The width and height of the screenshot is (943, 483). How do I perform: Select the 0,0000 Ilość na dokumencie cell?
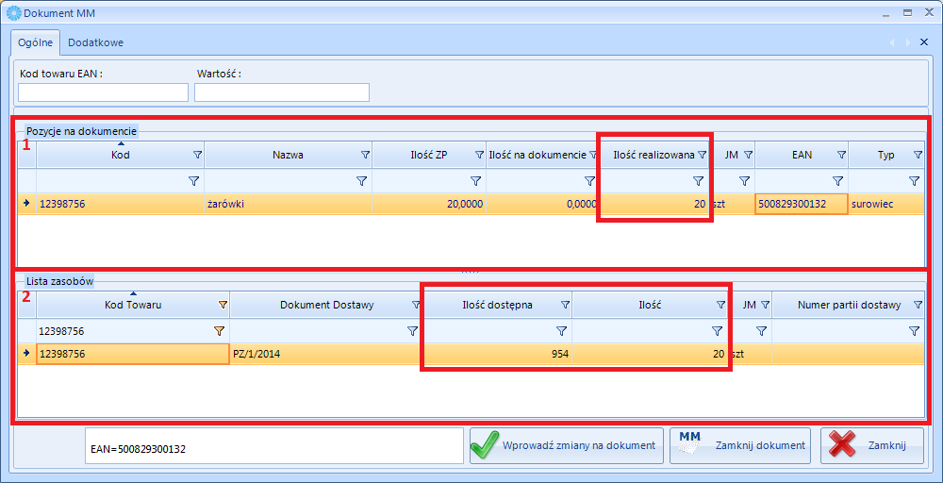tap(543, 205)
